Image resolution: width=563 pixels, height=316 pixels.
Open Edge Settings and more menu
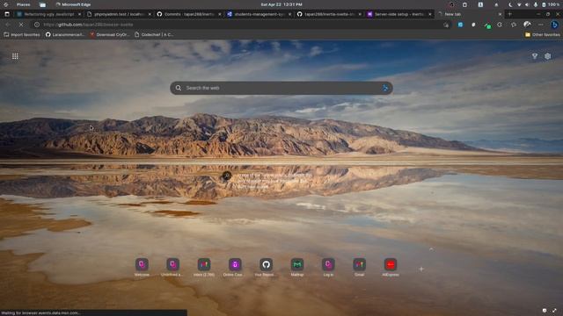click(541, 25)
